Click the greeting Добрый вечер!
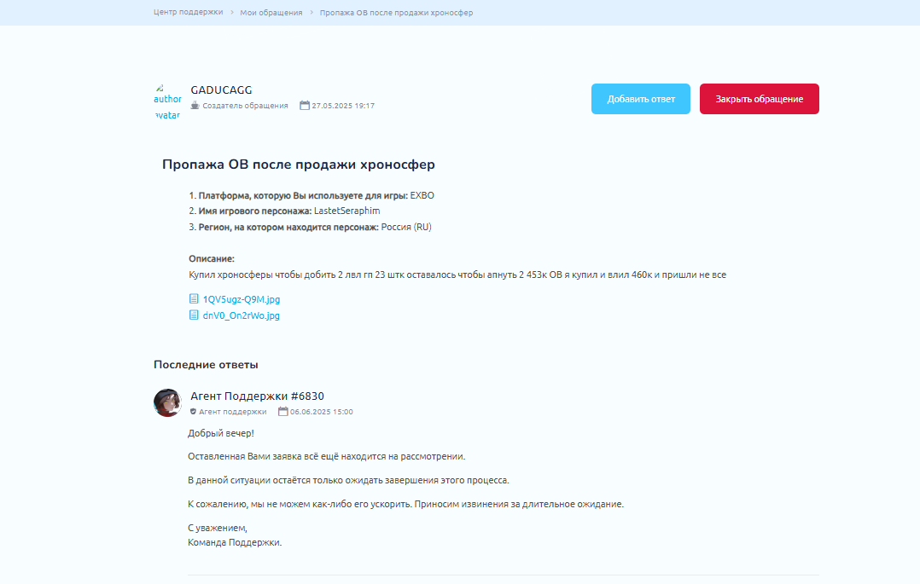This screenshot has height=584, width=920. tap(220, 433)
